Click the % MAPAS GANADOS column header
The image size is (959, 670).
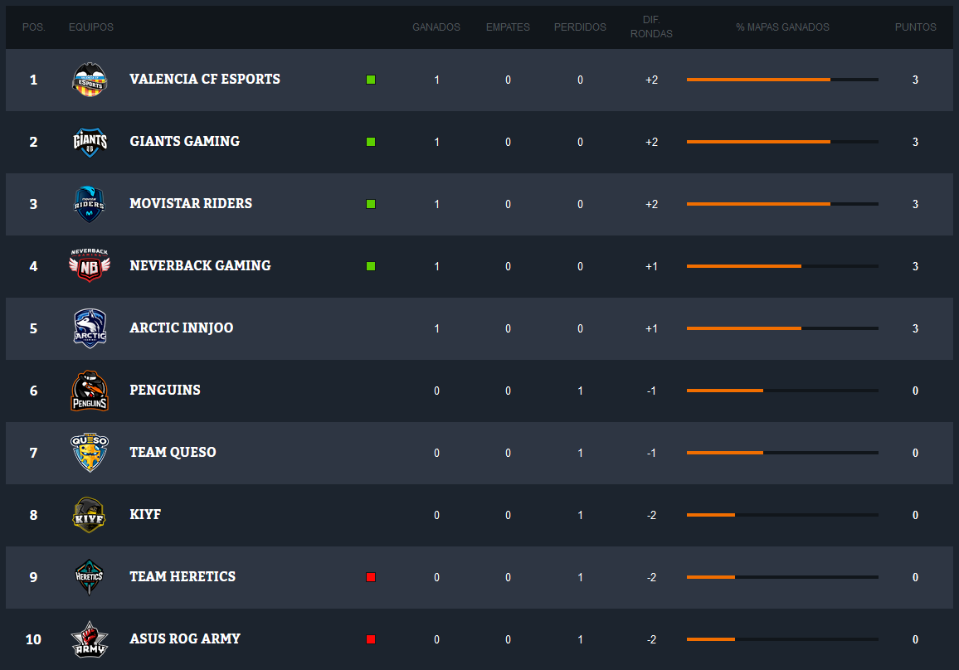coord(783,27)
